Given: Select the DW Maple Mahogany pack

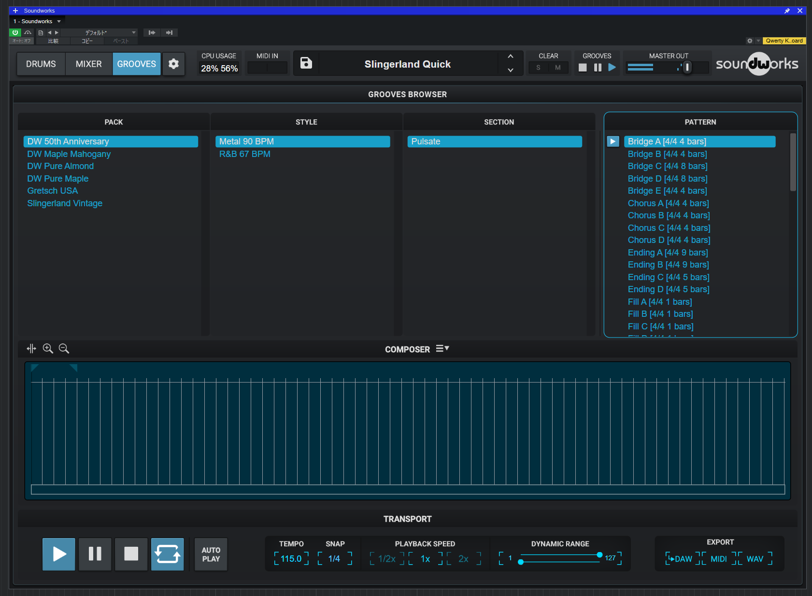Looking at the screenshot, I should (x=69, y=154).
